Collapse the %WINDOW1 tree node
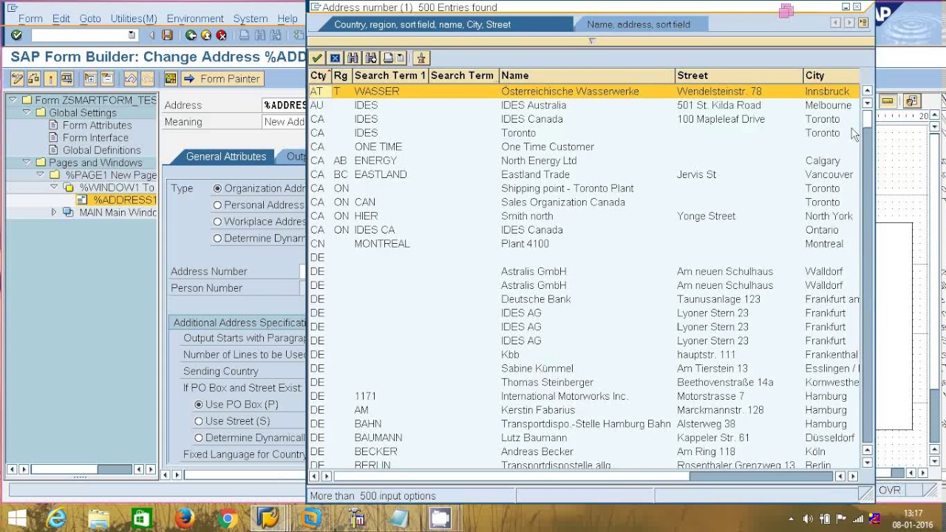The height and width of the screenshot is (532, 946). coord(53,188)
